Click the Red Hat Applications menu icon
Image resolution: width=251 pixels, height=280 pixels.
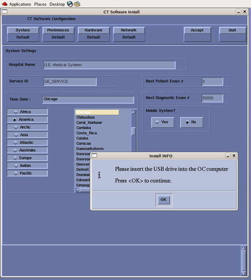click(x=5, y=4)
